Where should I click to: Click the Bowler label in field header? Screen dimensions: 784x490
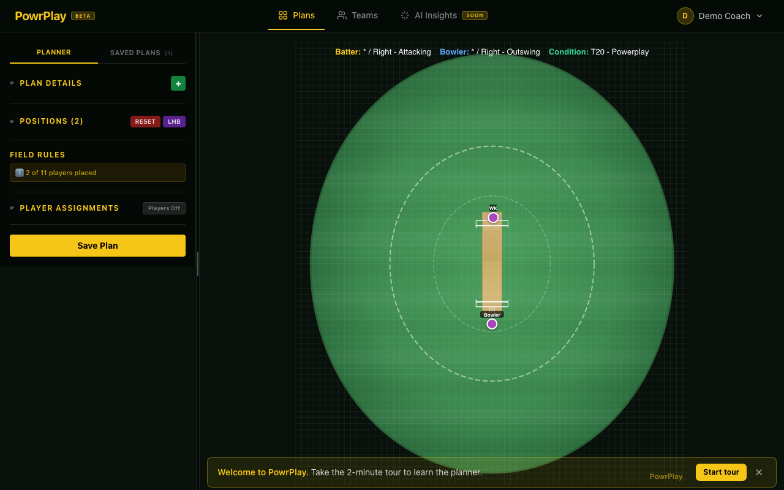click(454, 52)
